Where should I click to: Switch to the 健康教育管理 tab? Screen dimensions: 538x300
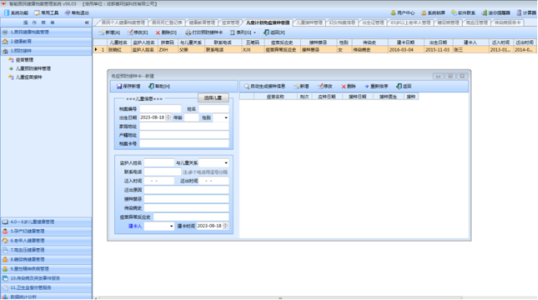202,23
